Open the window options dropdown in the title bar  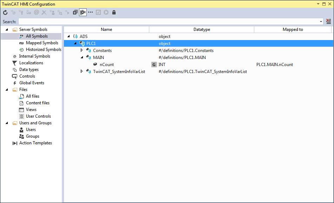(318, 4)
